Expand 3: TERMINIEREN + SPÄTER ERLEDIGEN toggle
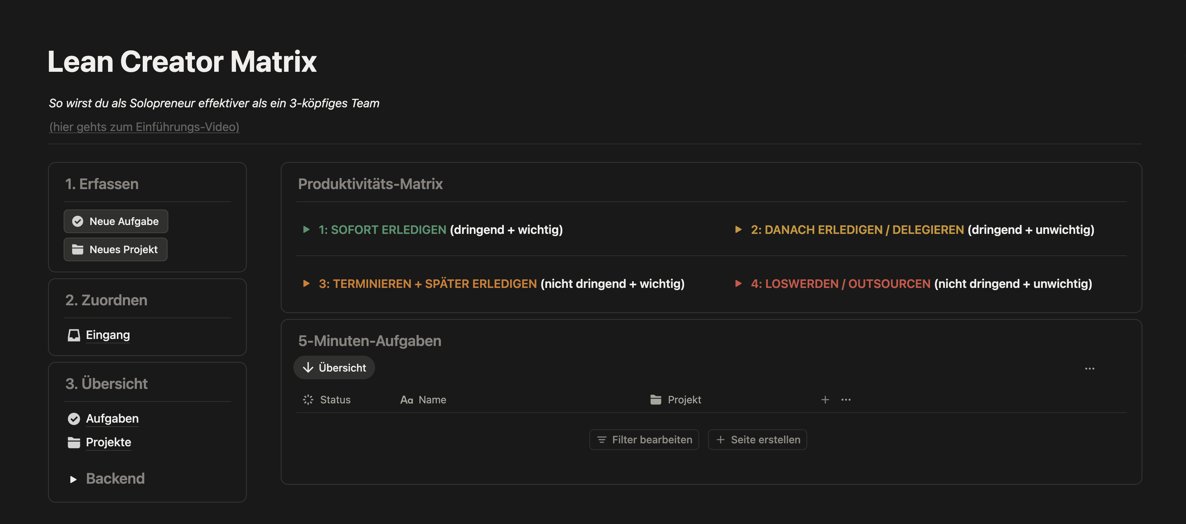 (306, 283)
